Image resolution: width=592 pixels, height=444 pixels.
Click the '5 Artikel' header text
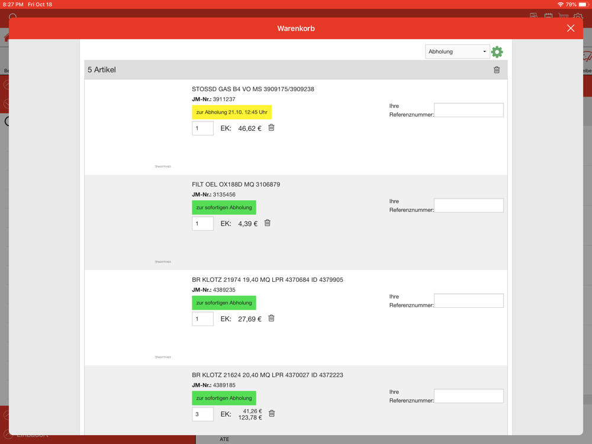coord(102,70)
